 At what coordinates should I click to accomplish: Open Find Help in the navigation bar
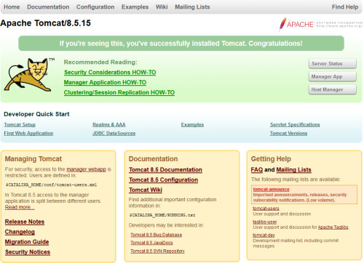coord(345,7)
